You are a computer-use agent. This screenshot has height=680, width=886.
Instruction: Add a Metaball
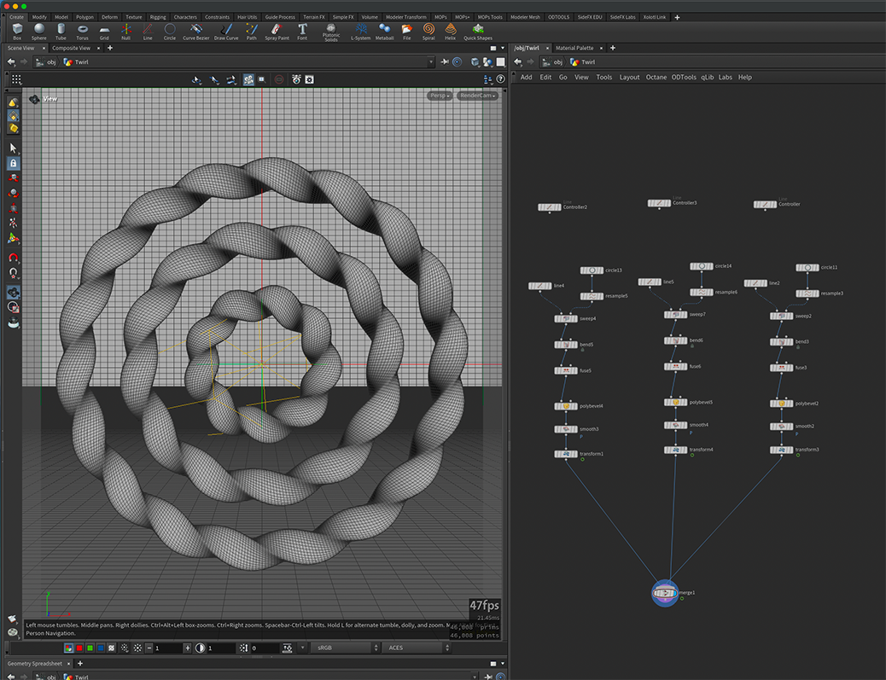(384, 31)
